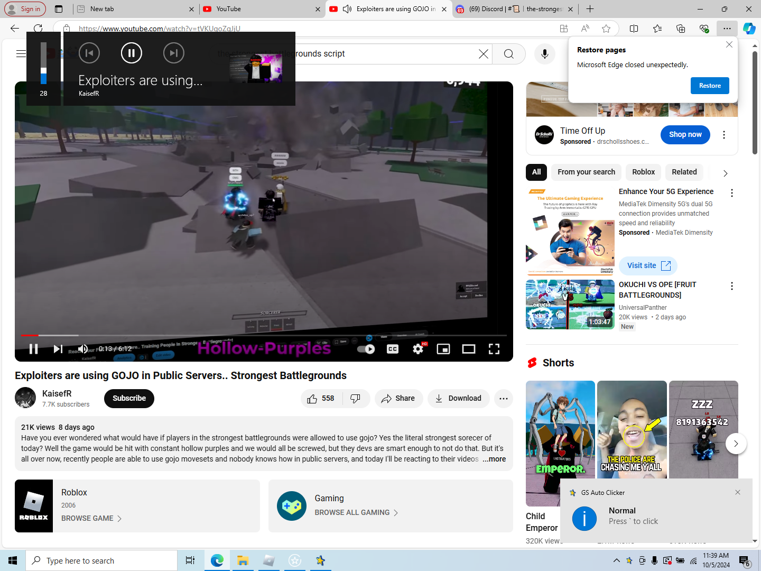Enter fullscreen video mode
The width and height of the screenshot is (761, 571).
[x=494, y=349]
